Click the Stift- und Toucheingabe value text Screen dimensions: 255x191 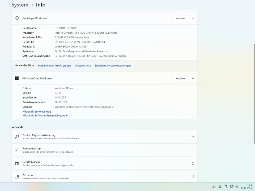(x=91, y=56)
